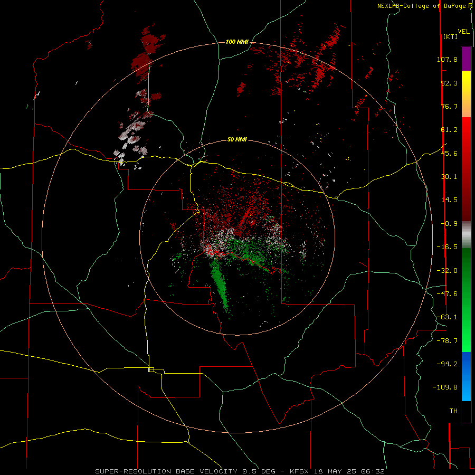
Task: Click the -109.8 velocity scale value
Action: pyautogui.click(x=445, y=387)
